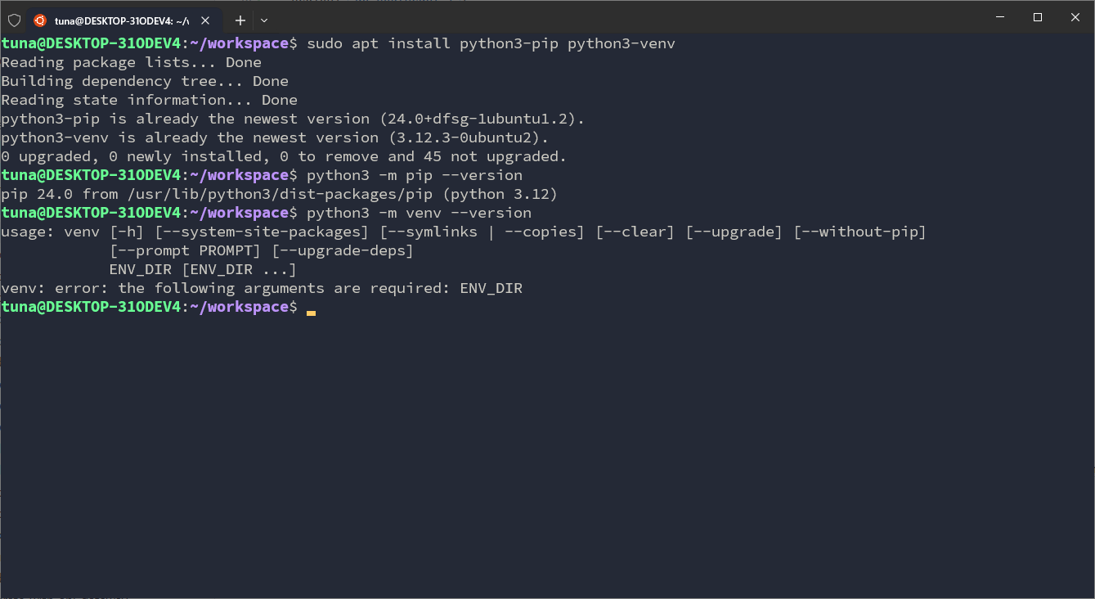Close the terminal window
The height and width of the screenshot is (599, 1095).
pyautogui.click(x=1075, y=17)
